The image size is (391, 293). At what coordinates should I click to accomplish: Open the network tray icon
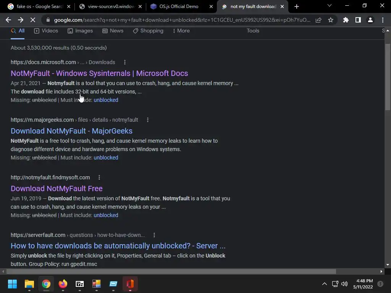click(335, 284)
